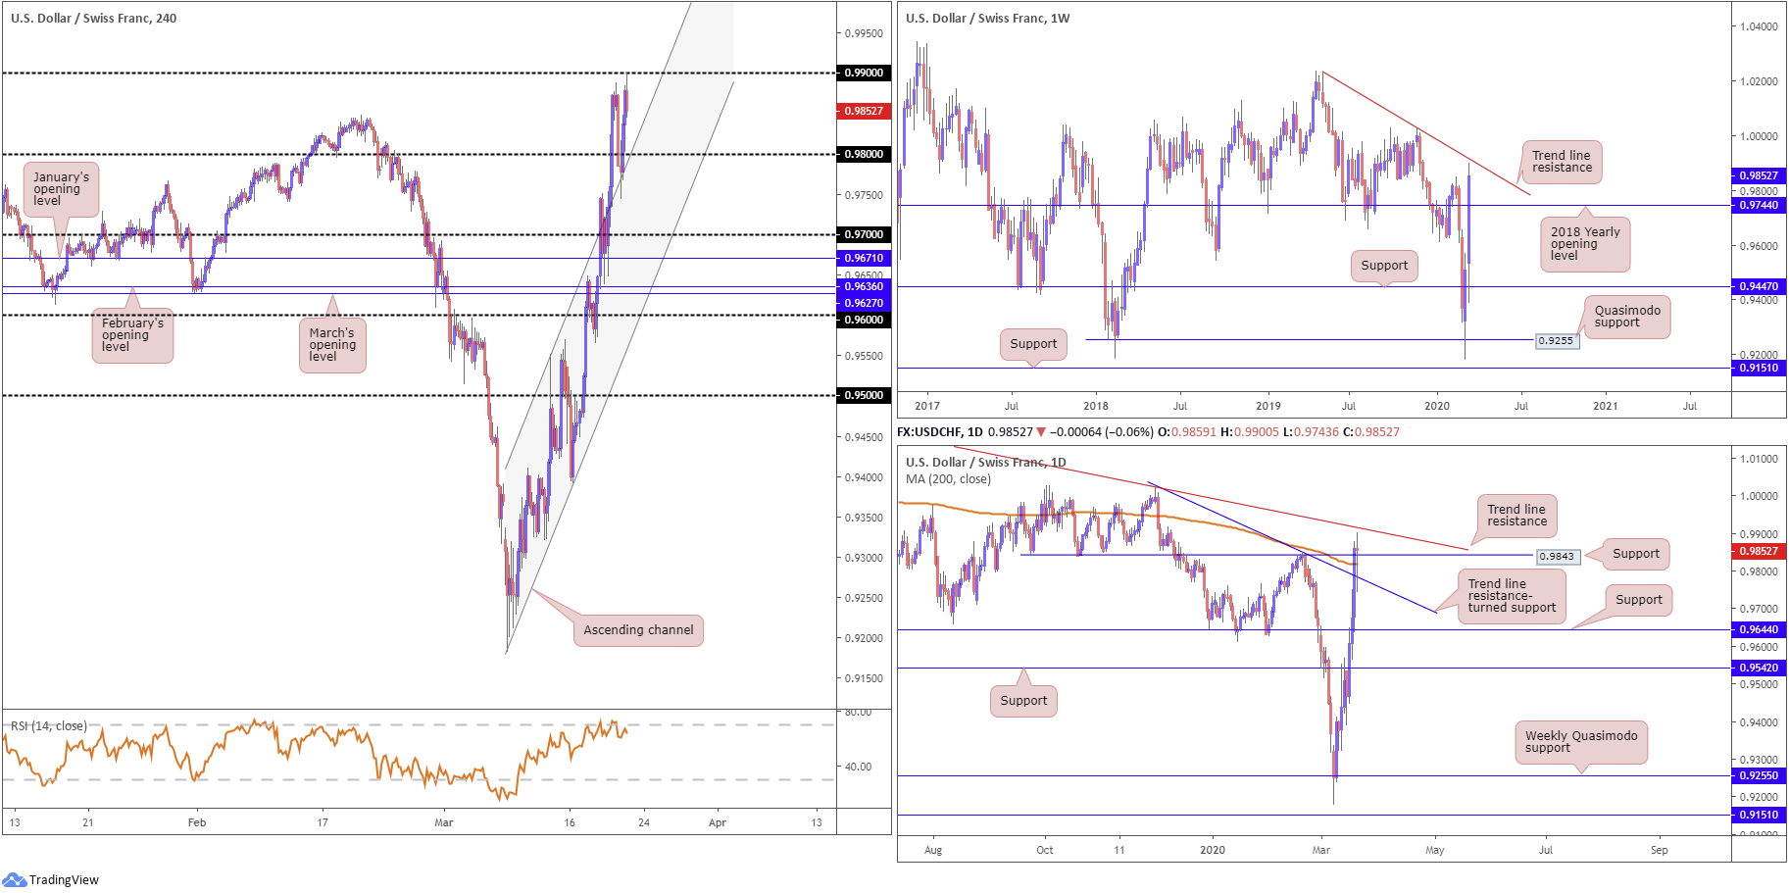
Task: Select the 'Ascending channel' callout label
Action: point(638,630)
